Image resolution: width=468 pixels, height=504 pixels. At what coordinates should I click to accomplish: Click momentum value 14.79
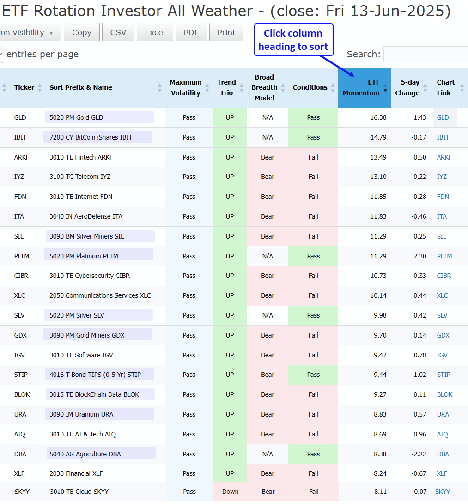coord(378,138)
